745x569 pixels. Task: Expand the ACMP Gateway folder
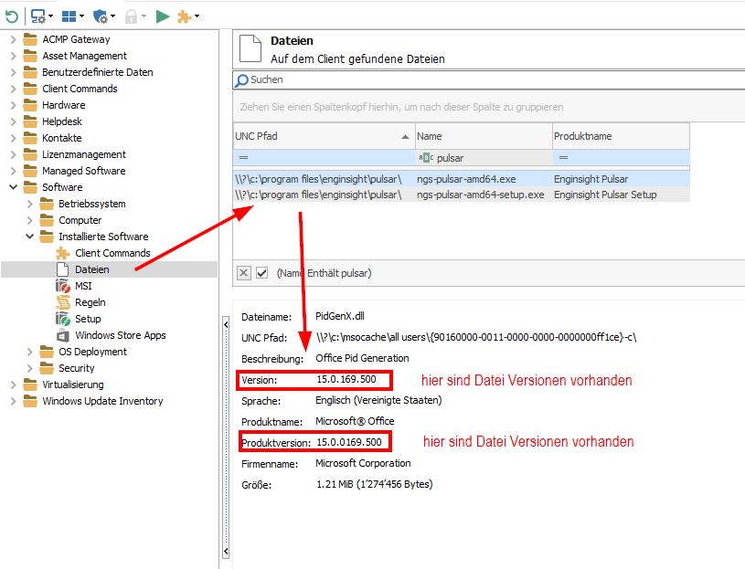(14, 39)
